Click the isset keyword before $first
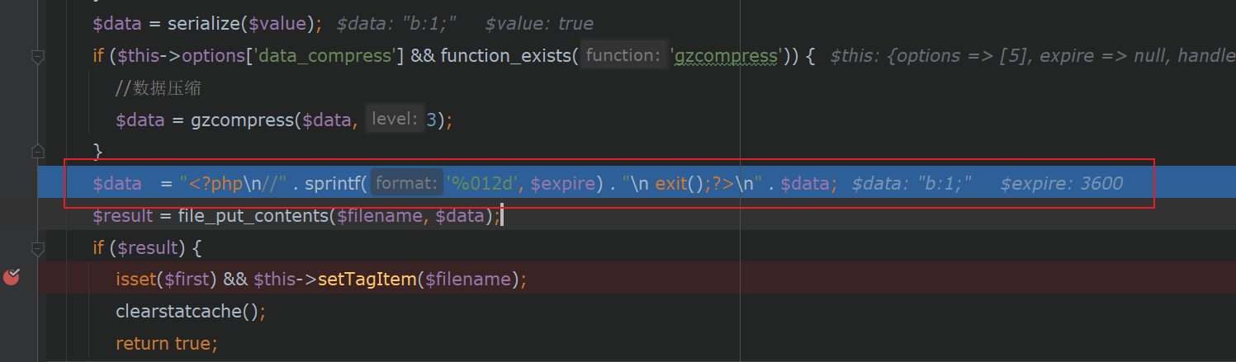 (136, 280)
